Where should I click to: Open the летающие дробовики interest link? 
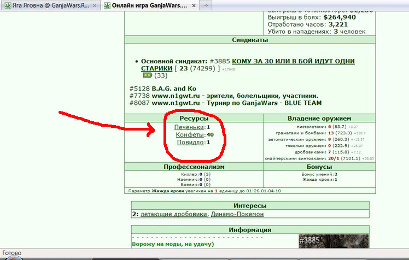point(174,214)
